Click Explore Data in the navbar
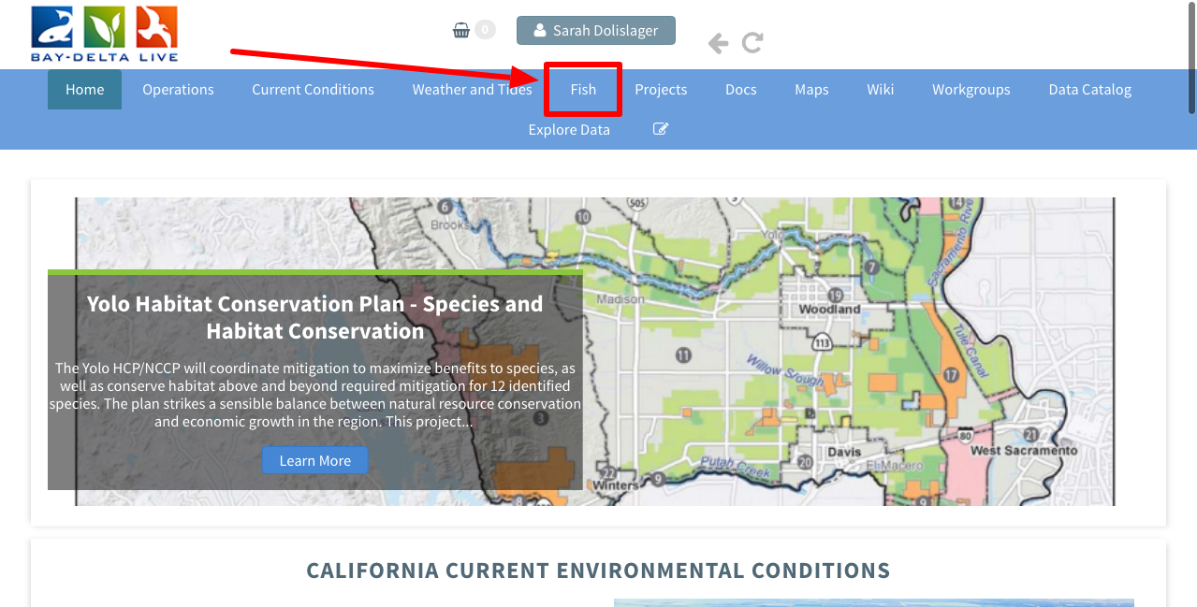This screenshot has width=1197, height=607. (x=569, y=129)
